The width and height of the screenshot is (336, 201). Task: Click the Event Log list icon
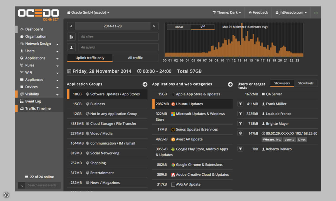click(x=22, y=101)
